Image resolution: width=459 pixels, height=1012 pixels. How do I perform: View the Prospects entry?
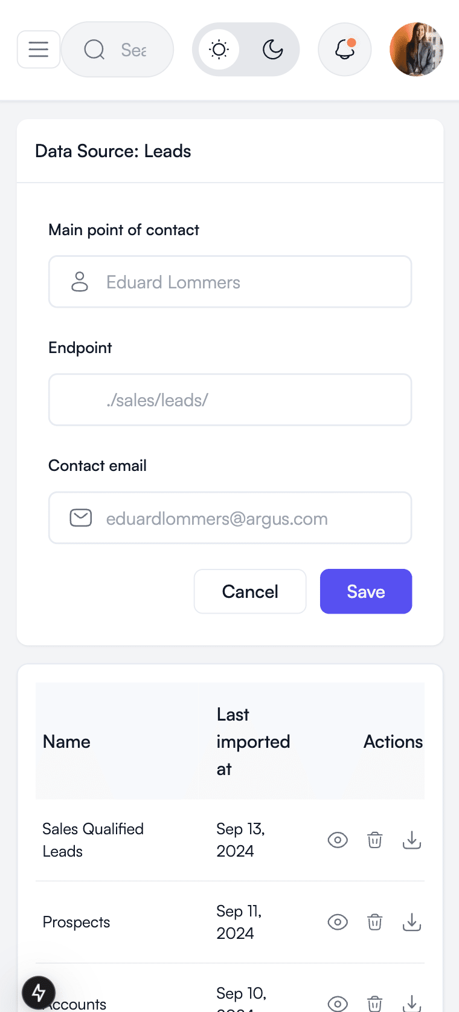coord(338,922)
